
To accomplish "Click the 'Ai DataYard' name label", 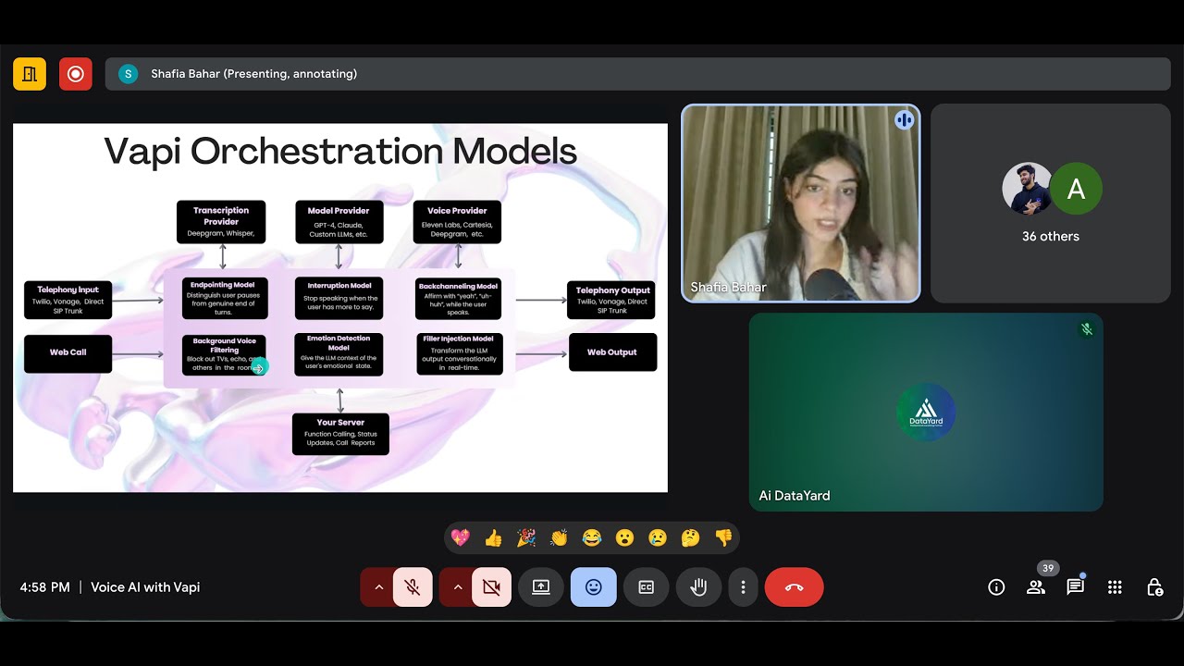I will [x=795, y=496].
